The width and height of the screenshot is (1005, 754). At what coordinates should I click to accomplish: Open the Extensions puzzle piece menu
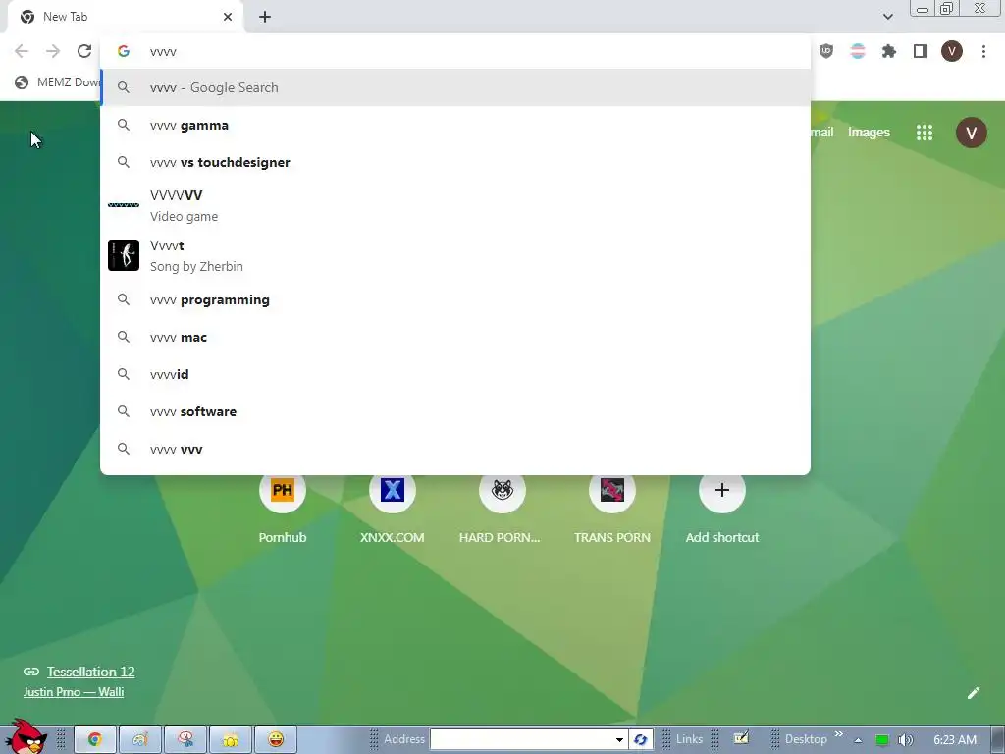click(x=889, y=51)
